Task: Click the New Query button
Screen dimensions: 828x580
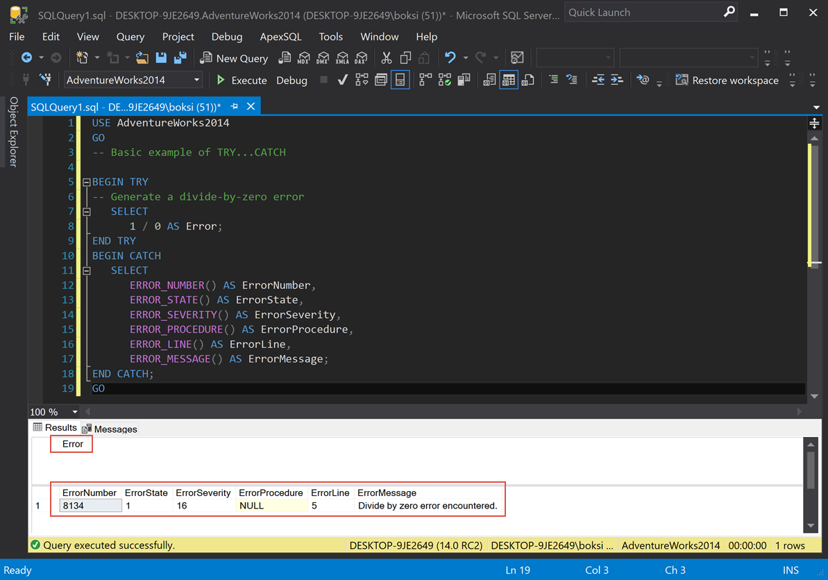Action: 234,58
